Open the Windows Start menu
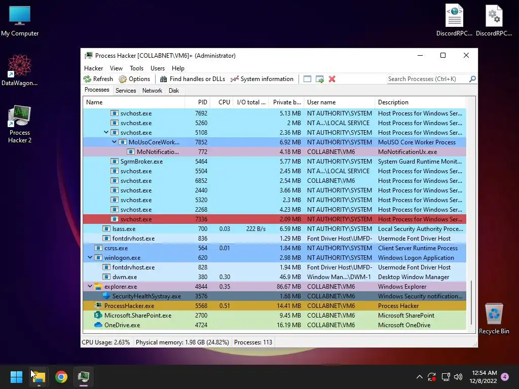Image resolution: width=519 pixels, height=389 pixels. pos(16,377)
